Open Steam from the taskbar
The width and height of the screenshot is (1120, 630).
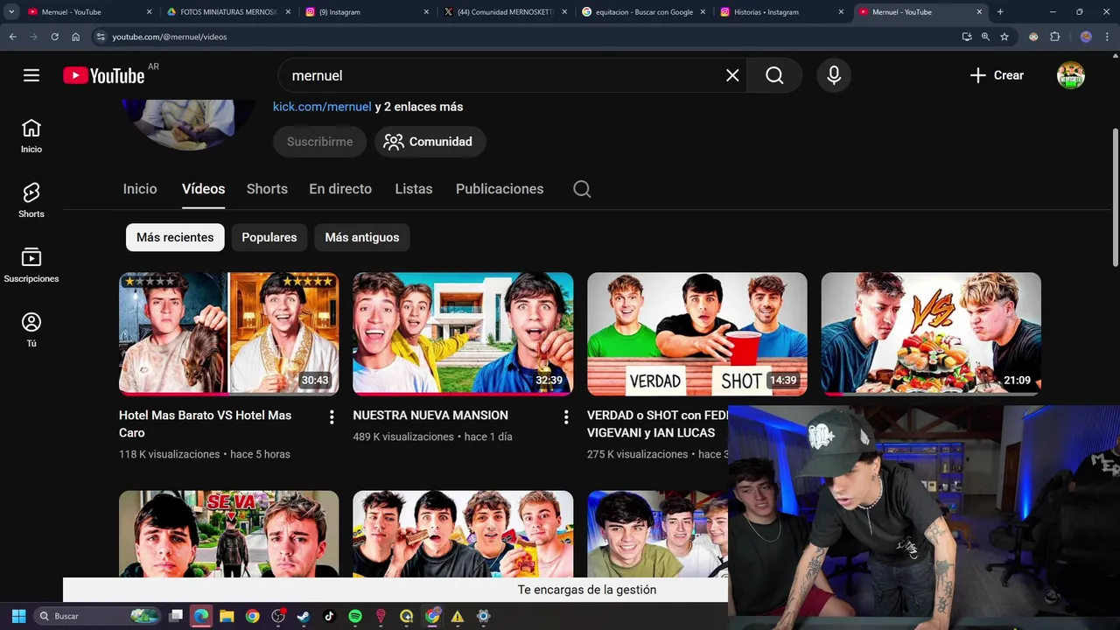coord(304,616)
